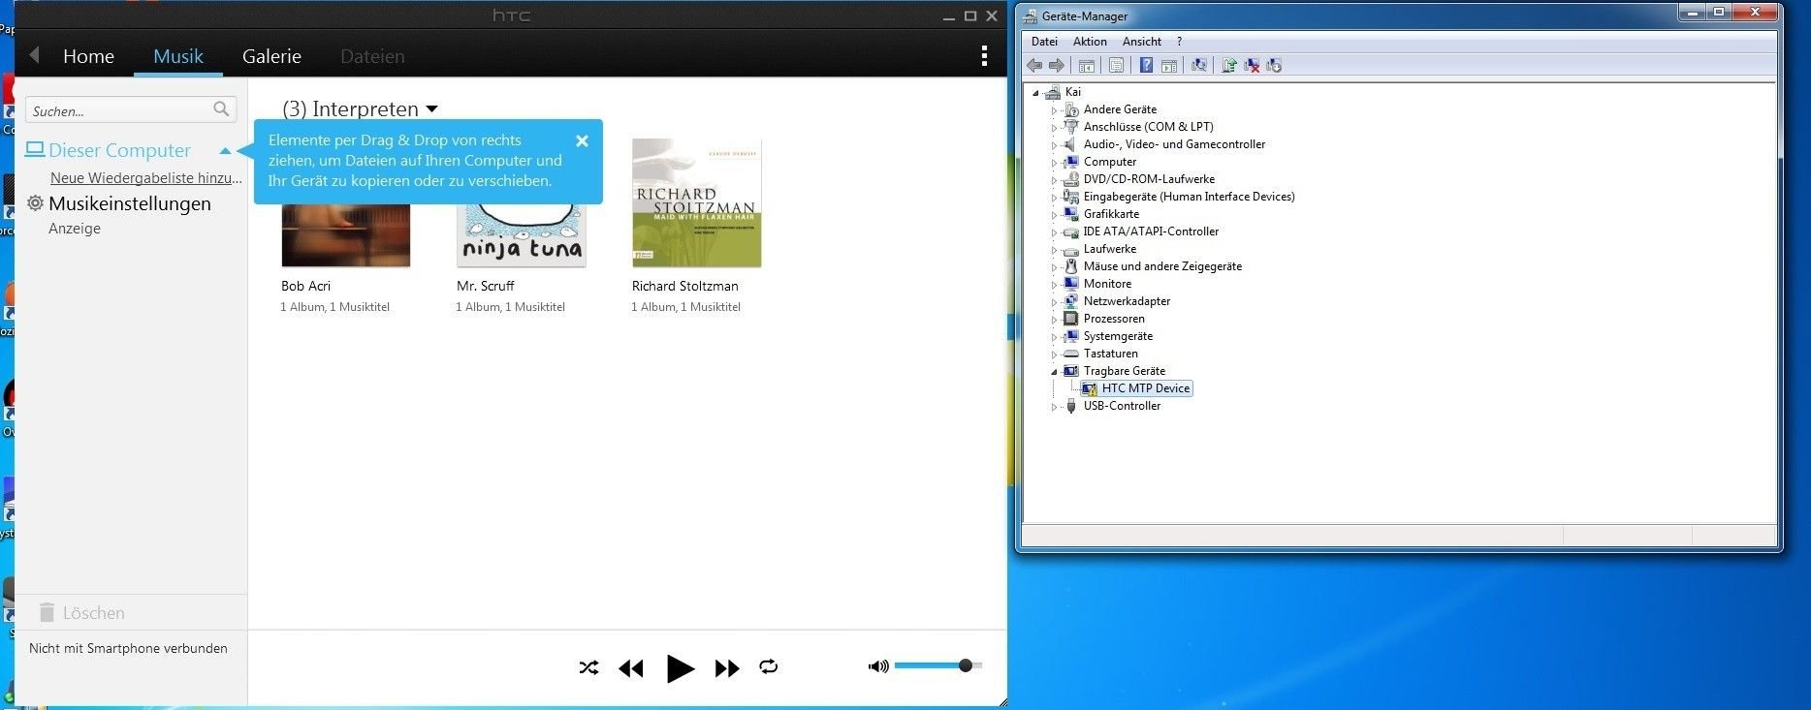Collapse Dieser Computer section arrow
This screenshot has width=1811, height=710.
[225, 151]
